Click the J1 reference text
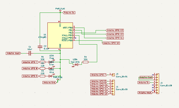Screen dimensions: 179x108 click(117, 87)
